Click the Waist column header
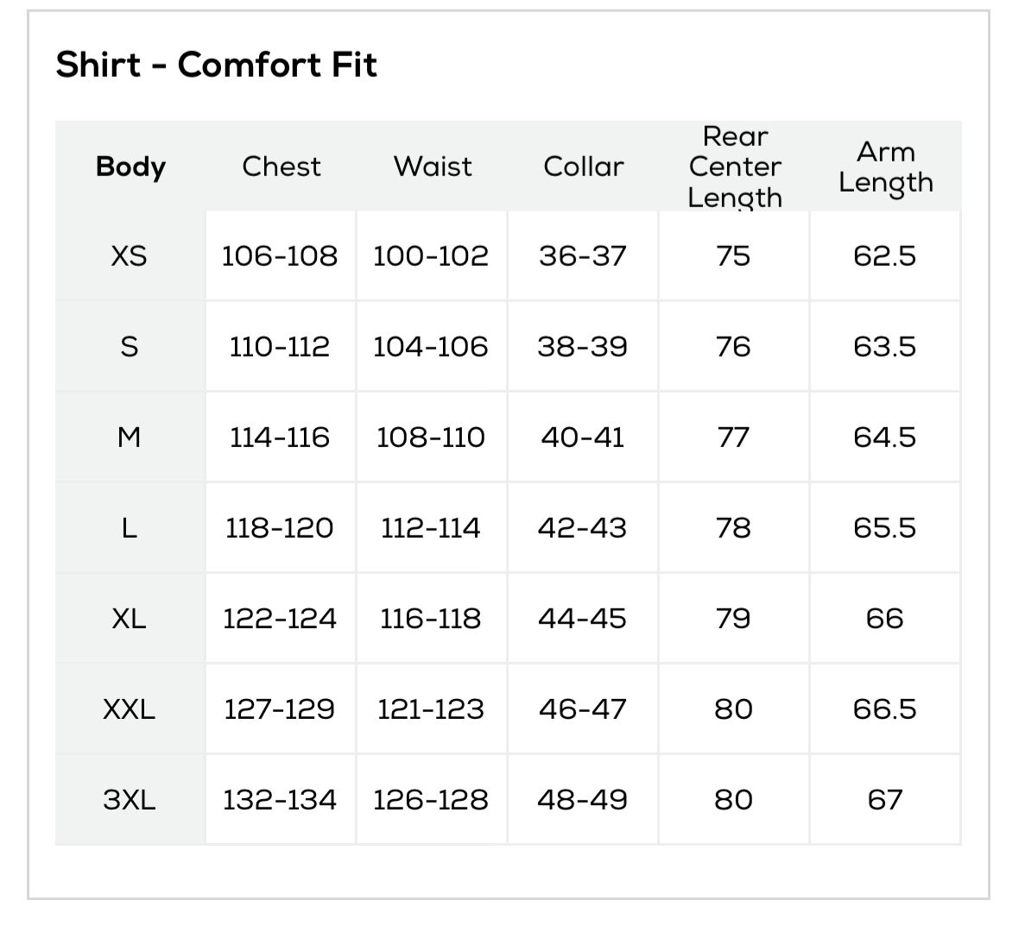1012x926 pixels. click(x=432, y=167)
